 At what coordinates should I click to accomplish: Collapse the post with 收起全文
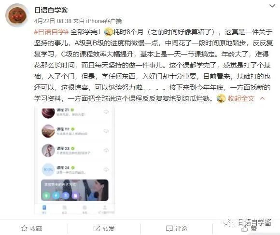point(241,98)
